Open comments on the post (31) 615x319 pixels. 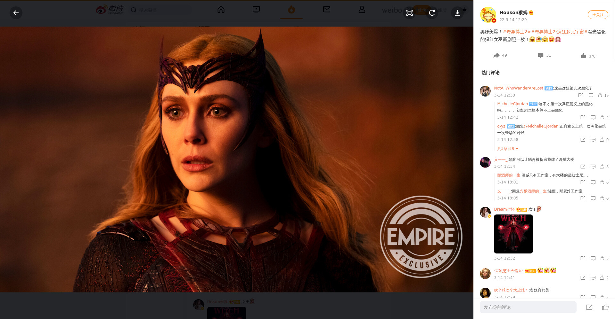pyautogui.click(x=545, y=55)
